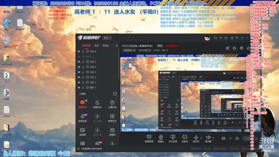Select the network globe desktop icon
The height and width of the screenshot is (157, 279).
pos(7,24)
